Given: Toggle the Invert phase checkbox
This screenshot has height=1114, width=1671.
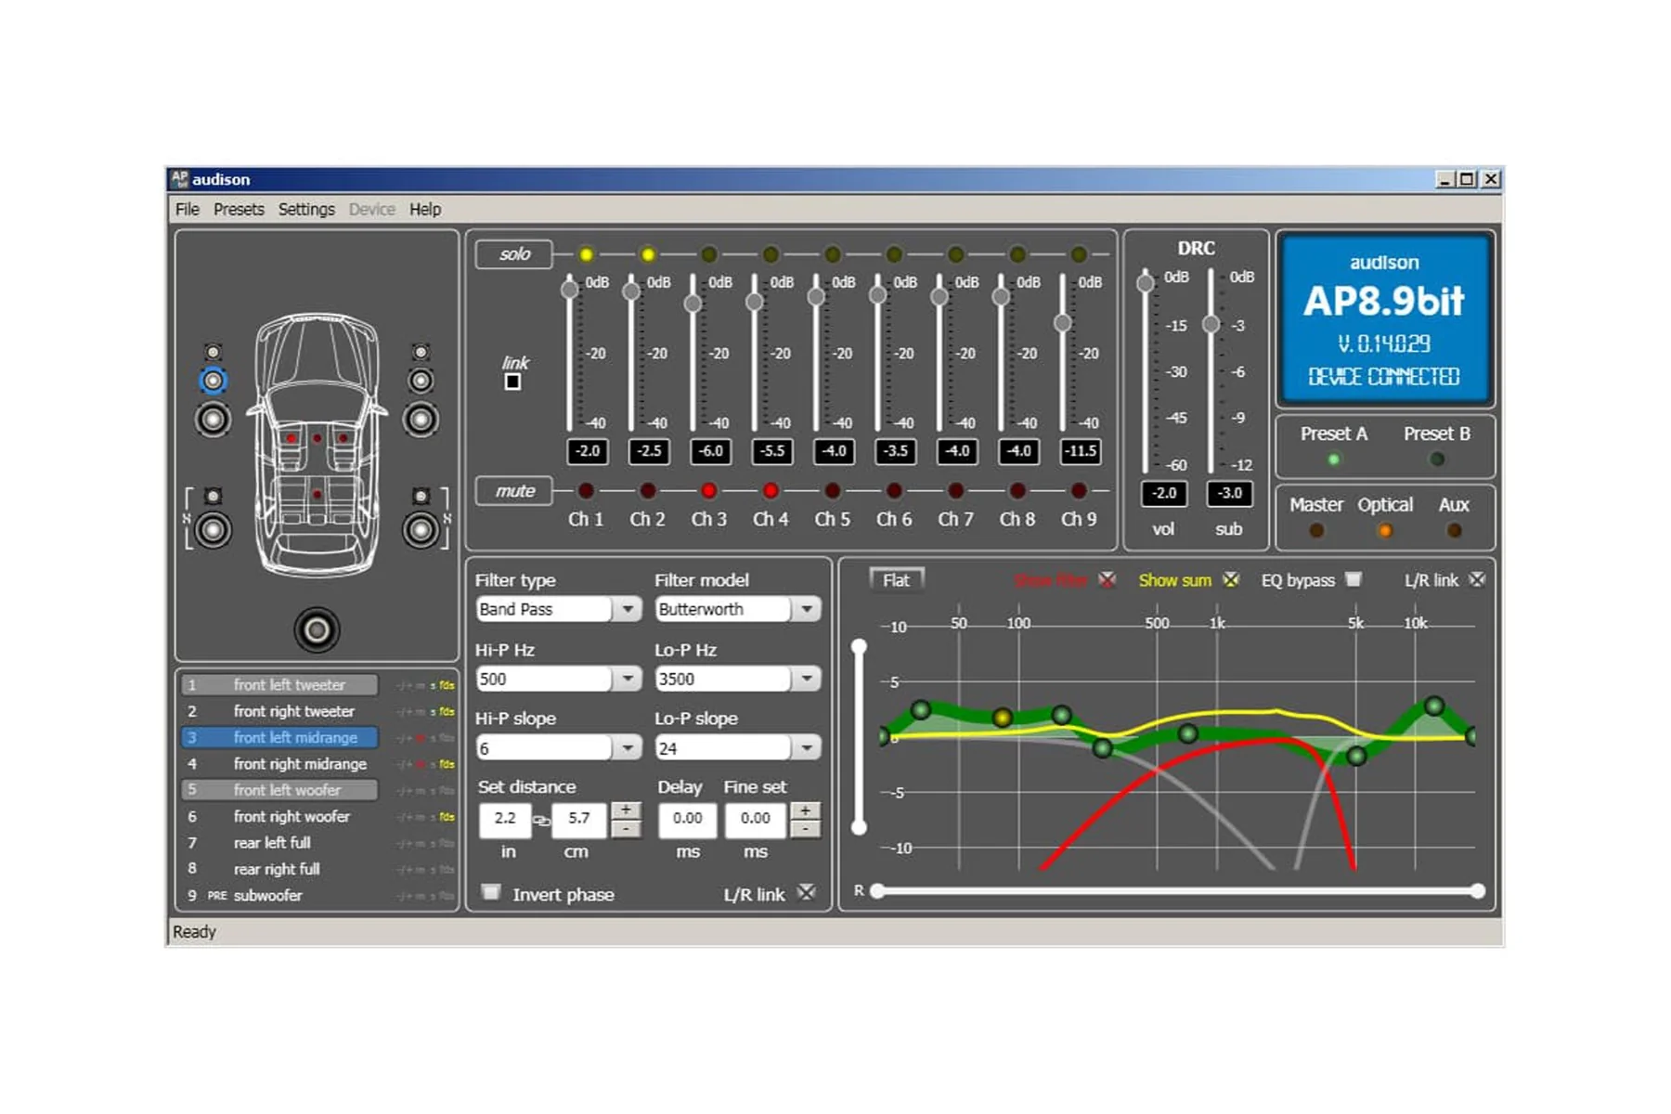Looking at the screenshot, I should point(491,892).
